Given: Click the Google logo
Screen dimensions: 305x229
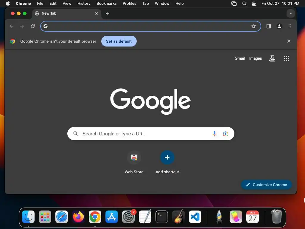Looking at the screenshot, I should click(x=150, y=101).
